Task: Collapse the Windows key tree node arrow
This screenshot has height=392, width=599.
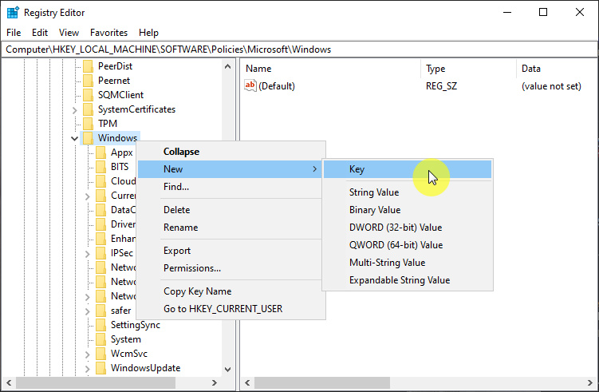Action: (75, 139)
